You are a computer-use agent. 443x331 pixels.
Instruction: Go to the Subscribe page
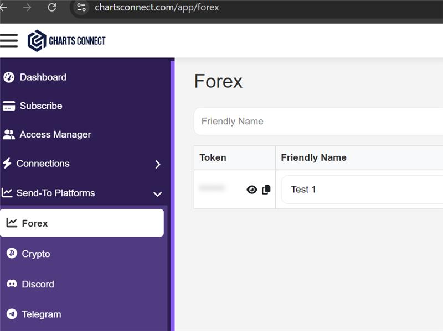tap(41, 106)
